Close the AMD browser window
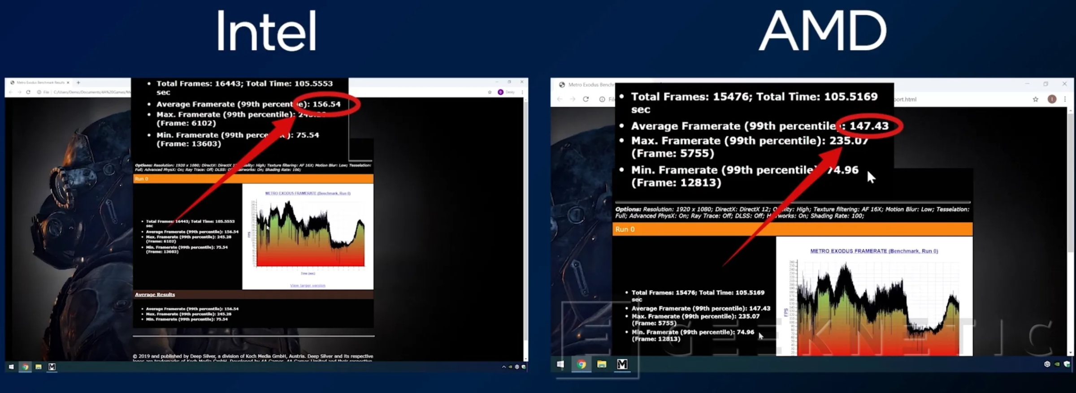Image resolution: width=1076 pixels, height=393 pixels. (1065, 84)
